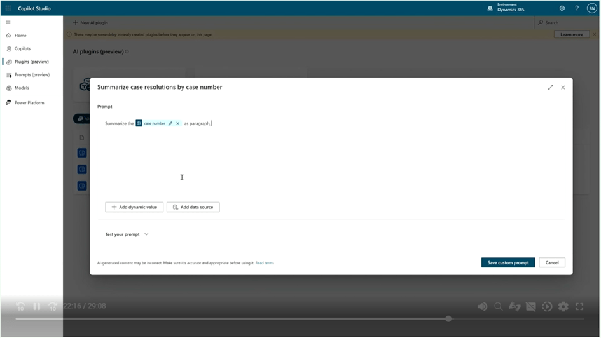Image resolution: width=601 pixels, height=338 pixels.
Task: Click the BN user account avatar
Action: click(x=591, y=8)
